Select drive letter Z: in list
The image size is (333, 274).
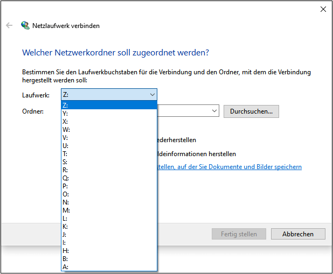(109, 105)
